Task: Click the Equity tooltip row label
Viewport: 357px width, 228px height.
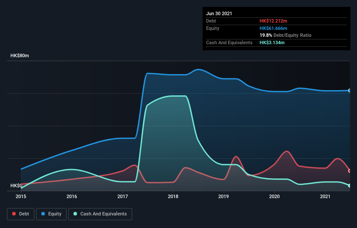Action: pos(213,28)
